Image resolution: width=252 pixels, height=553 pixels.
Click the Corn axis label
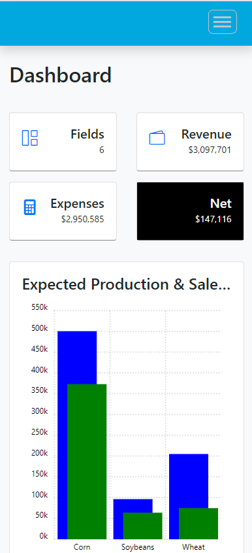tap(82, 547)
